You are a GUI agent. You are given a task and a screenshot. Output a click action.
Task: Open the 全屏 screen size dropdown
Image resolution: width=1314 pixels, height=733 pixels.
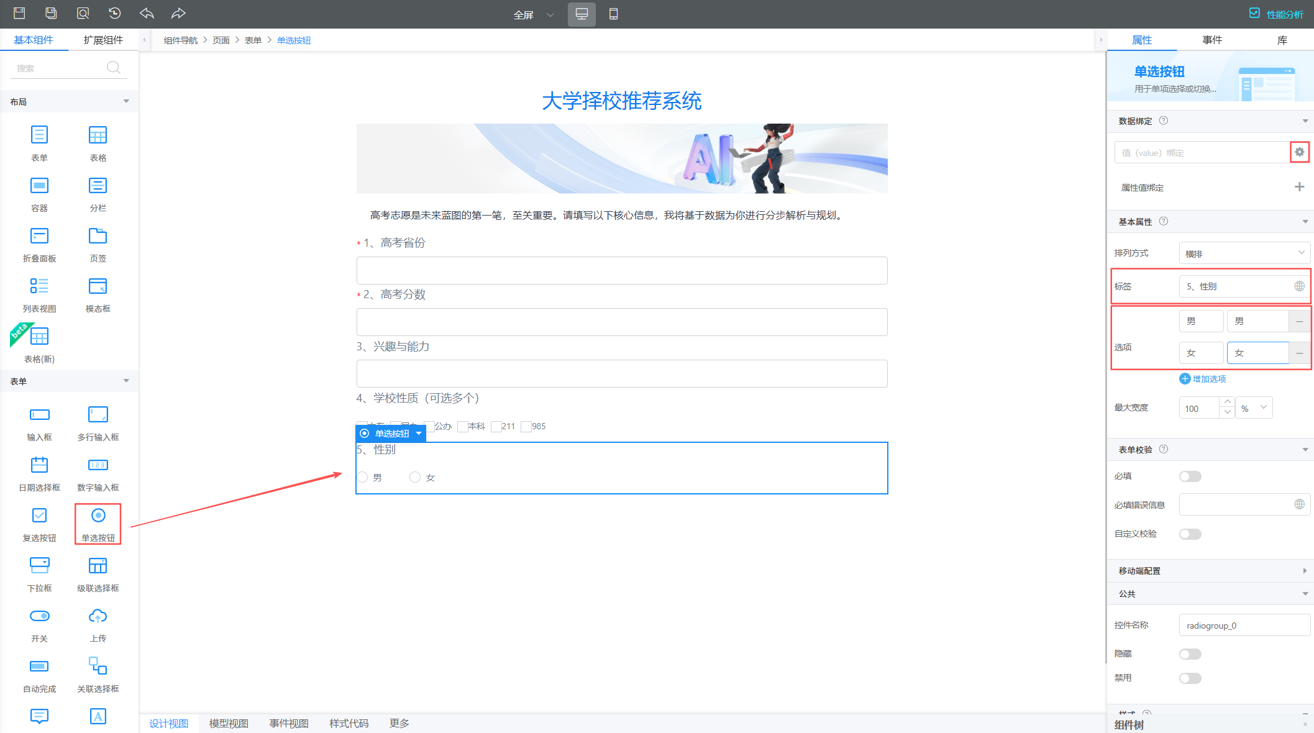coord(533,14)
